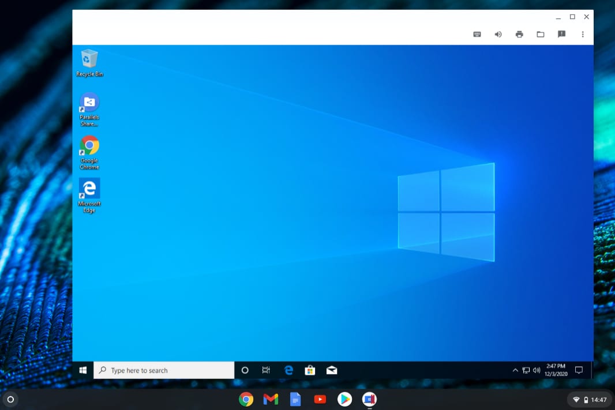This screenshot has width=615, height=410.
Task: Expand hidden system tray icons chevron
Action: click(x=515, y=370)
